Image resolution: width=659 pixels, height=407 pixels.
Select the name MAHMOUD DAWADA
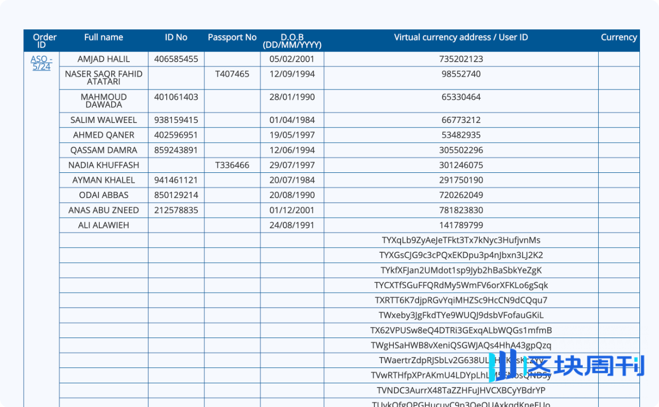(x=103, y=101)
